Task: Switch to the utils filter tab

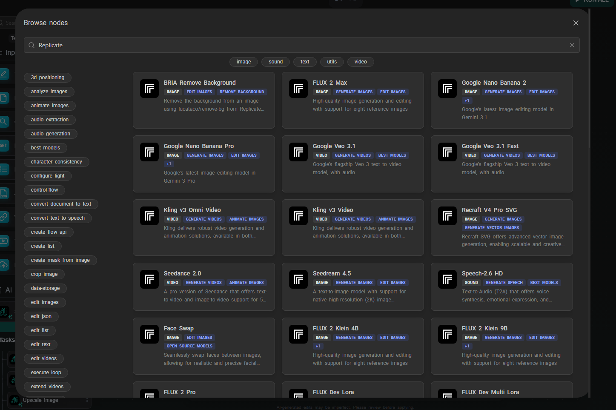Action: (332, 62)
